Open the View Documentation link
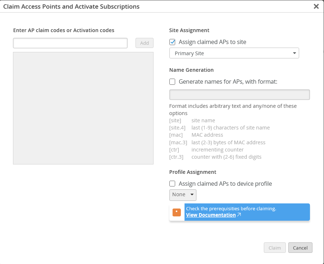The width and height of the screenshot is (324, 264). (211, 215)
